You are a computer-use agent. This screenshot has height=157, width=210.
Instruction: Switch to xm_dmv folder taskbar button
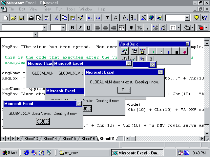(x=84, y=153)
